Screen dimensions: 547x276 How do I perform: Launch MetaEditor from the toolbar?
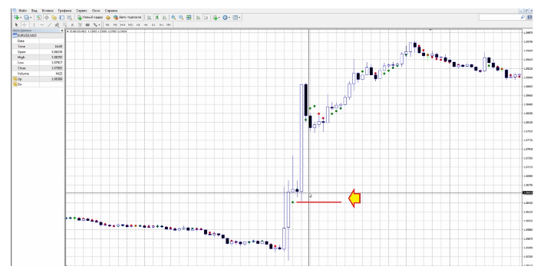click(x=108, y=18)
